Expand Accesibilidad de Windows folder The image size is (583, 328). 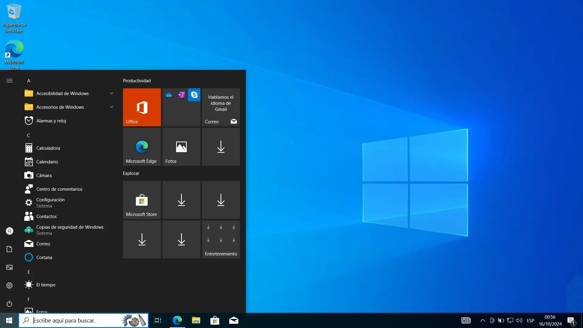[70, 93]
